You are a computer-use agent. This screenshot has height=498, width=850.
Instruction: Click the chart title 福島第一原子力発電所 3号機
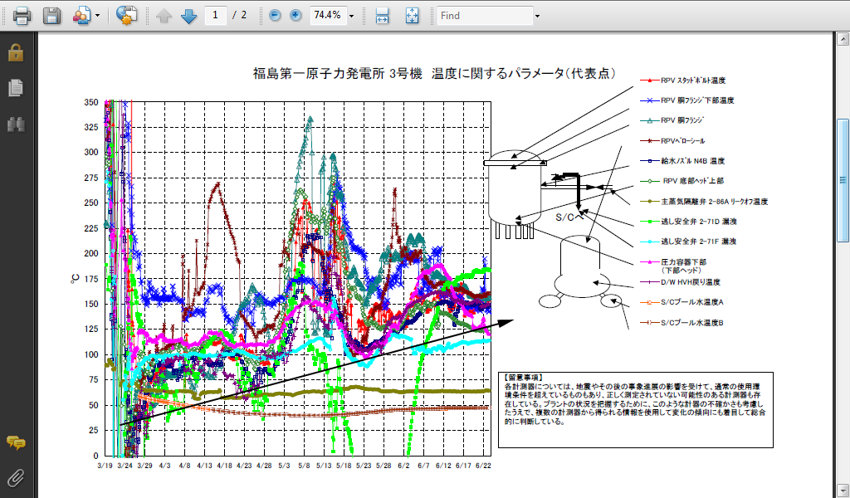click(337, 74)
